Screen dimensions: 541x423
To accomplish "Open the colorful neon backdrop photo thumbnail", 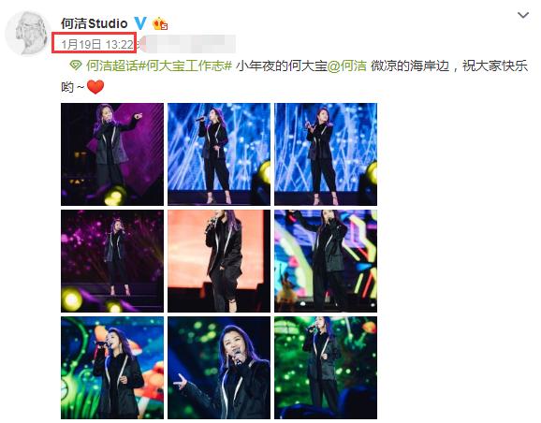I will pyautogui.click(x=326, y=261).
